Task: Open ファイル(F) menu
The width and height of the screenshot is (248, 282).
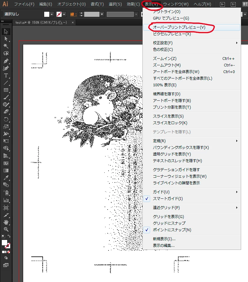Action: (24, 4)
